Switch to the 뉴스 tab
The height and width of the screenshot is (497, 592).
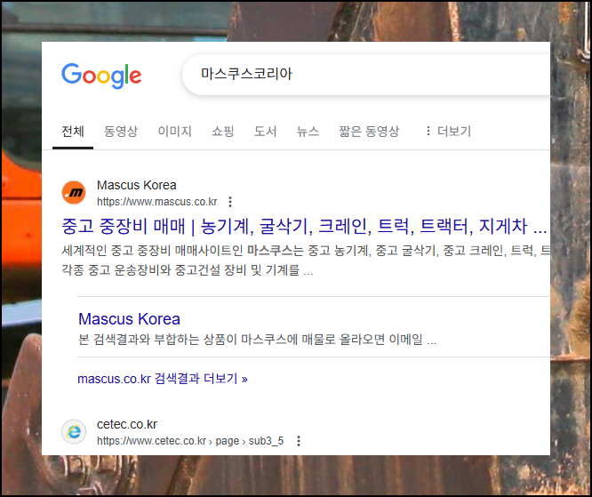[308, 131]
